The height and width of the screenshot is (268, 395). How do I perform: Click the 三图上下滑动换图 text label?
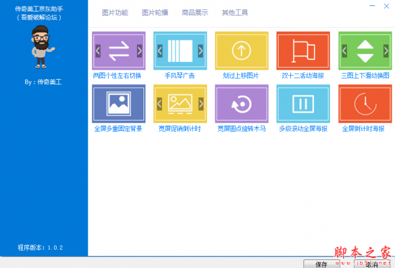coord(365,76)
